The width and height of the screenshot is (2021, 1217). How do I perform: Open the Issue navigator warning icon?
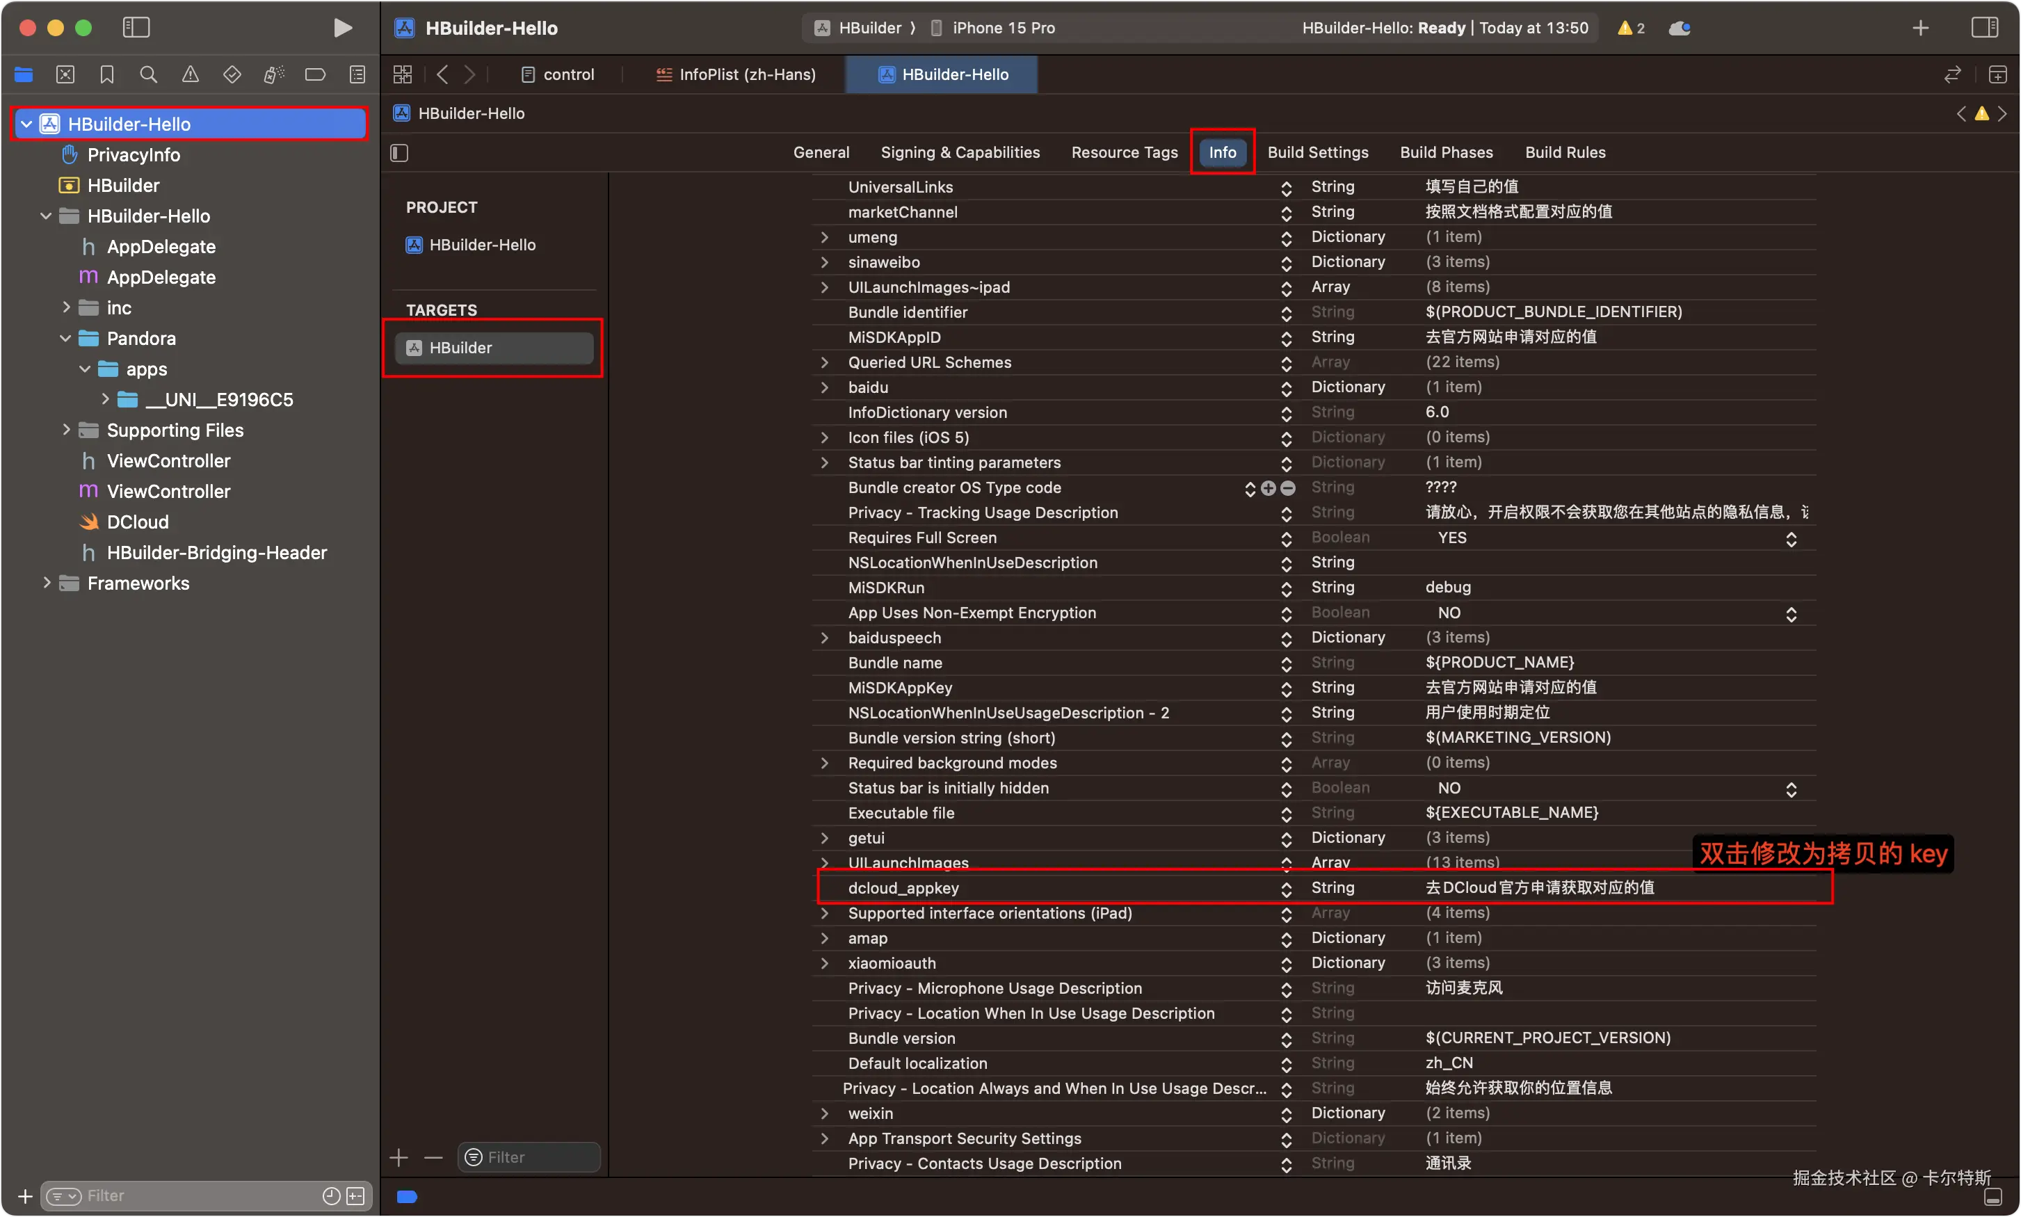[x=191, y=74]
